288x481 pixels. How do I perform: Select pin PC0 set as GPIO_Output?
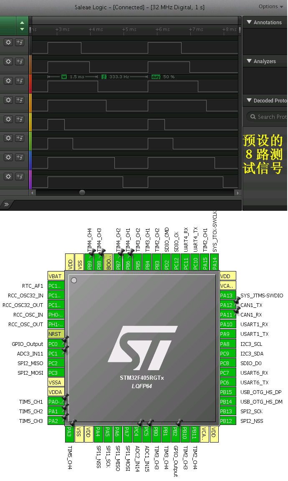coord(56,344)
